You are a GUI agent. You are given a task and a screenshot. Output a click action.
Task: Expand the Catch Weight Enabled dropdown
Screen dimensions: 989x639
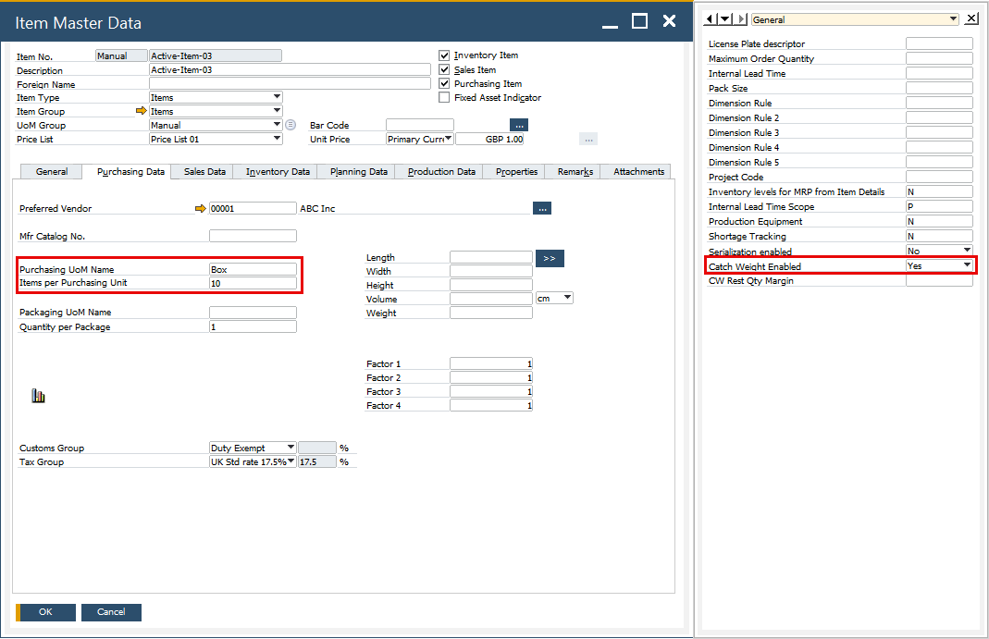tap(967, 265)
